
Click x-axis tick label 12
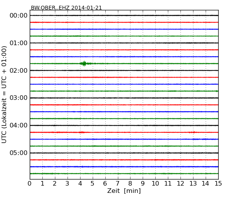[x=180, y=183]
